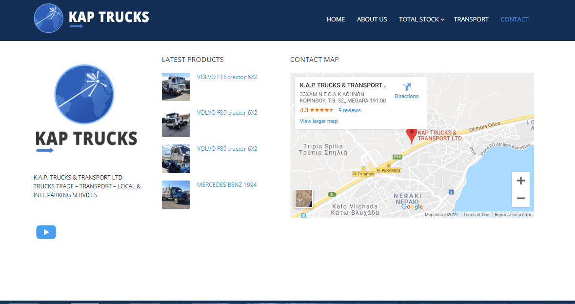575x304 pixels.
Task: Open the VOLVO F16 tractor 6X2 link
Action: pos(227,77)
